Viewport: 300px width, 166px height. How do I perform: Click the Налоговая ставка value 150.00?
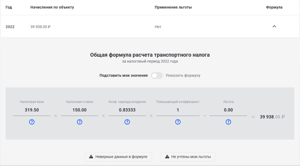tap(80, 110)
